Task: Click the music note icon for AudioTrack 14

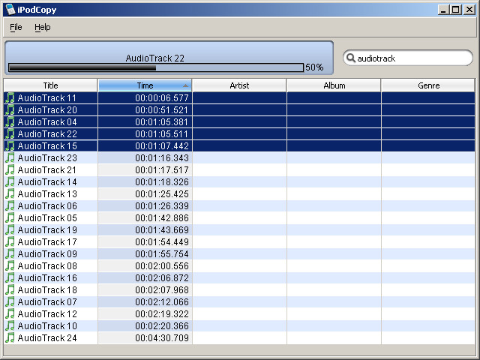Action: (10, 181)
